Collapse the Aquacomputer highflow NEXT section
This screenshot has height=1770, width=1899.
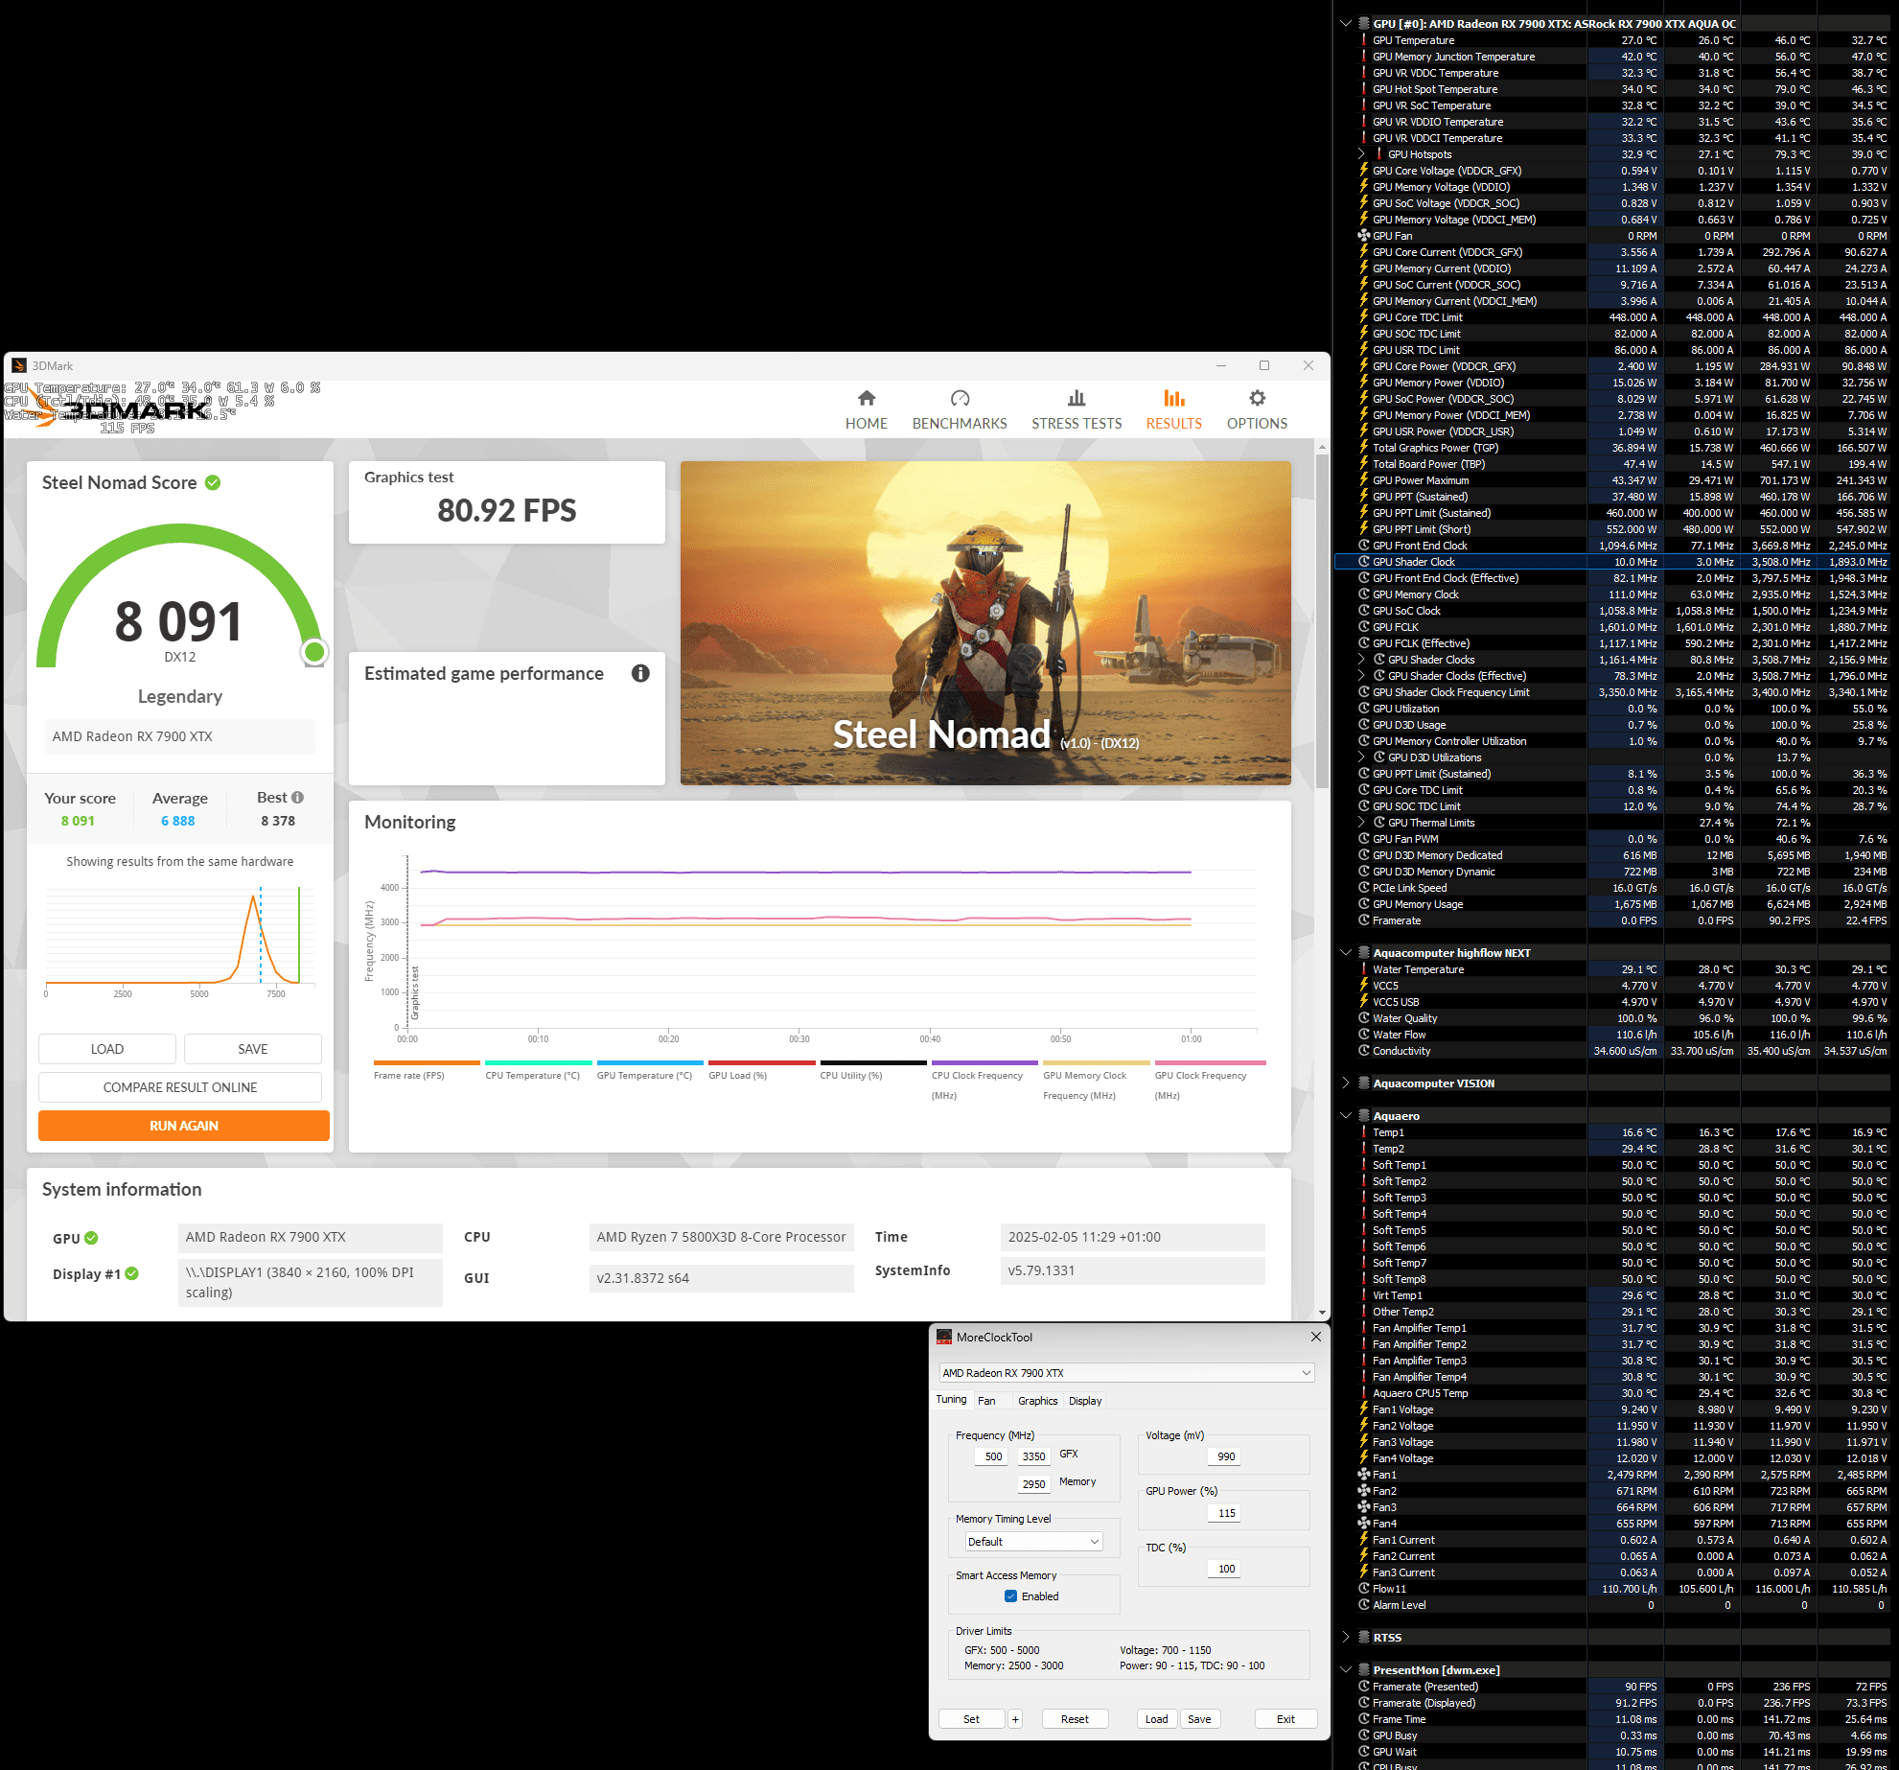[x=1346, y=953]
